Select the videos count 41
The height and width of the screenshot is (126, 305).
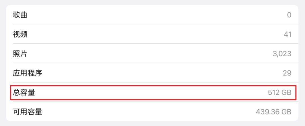[x=287, y=34]
